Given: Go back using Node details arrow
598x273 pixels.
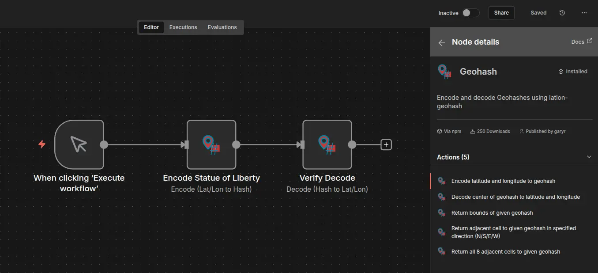Looking at the screenshot, I should point(441,42).
